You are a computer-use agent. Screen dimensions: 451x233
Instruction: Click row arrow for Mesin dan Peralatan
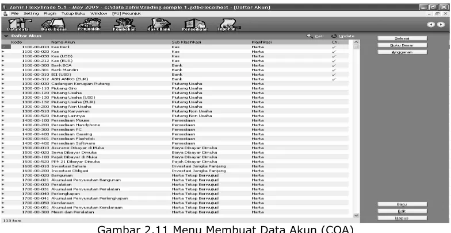pyautogui.click(x=3, y=212)
